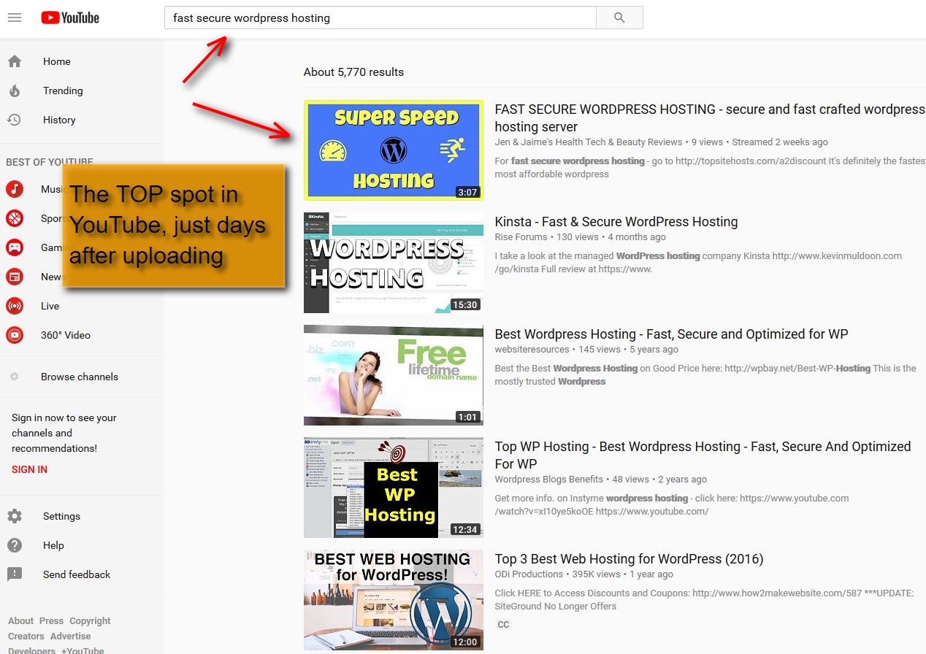Screen dimensions: 926x654
Task: Open the websiteresources channel
Action: 532,350
